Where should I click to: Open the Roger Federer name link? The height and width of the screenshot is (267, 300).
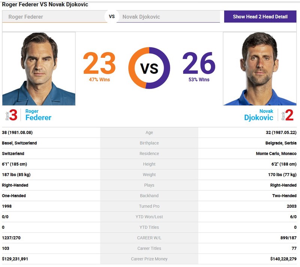(x=38, y=115)
